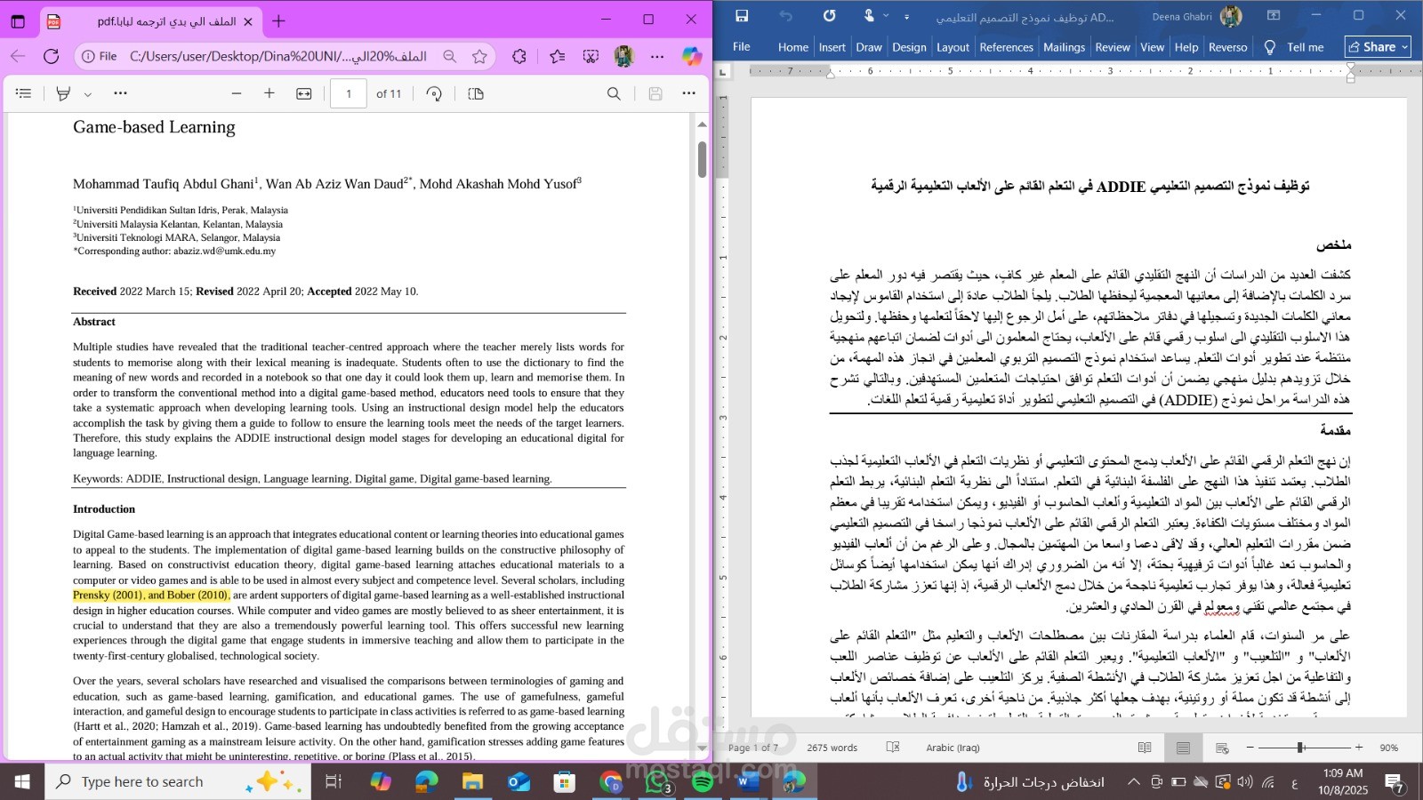
Task: Open Edge settings and more menu
Action: (x=657, y=56)
